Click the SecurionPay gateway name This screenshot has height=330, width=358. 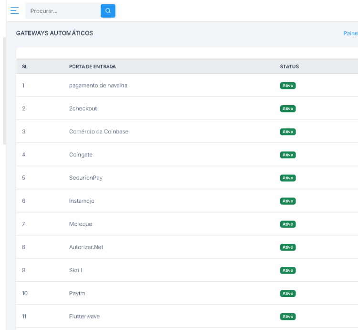[x=85, y=178]
